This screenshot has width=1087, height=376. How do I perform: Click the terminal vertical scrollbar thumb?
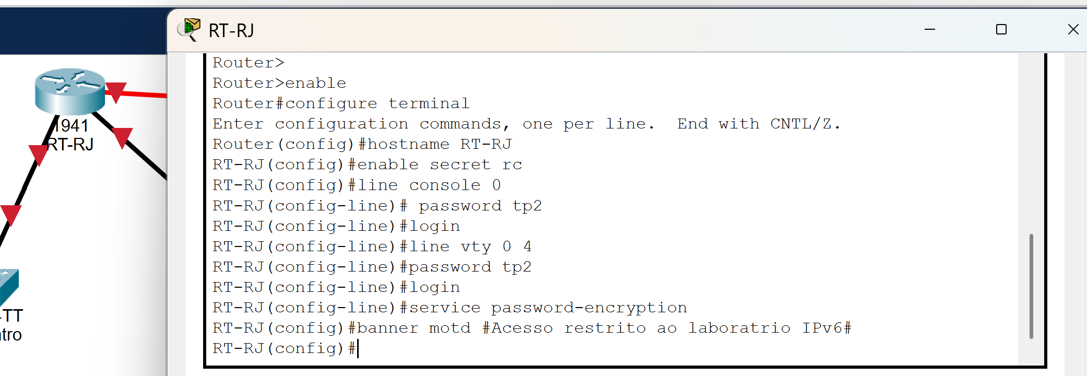1031,286
